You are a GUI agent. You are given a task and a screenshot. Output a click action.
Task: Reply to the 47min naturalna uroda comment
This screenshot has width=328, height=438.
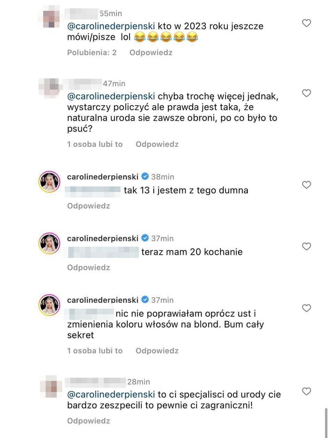(x=157, y=144)
